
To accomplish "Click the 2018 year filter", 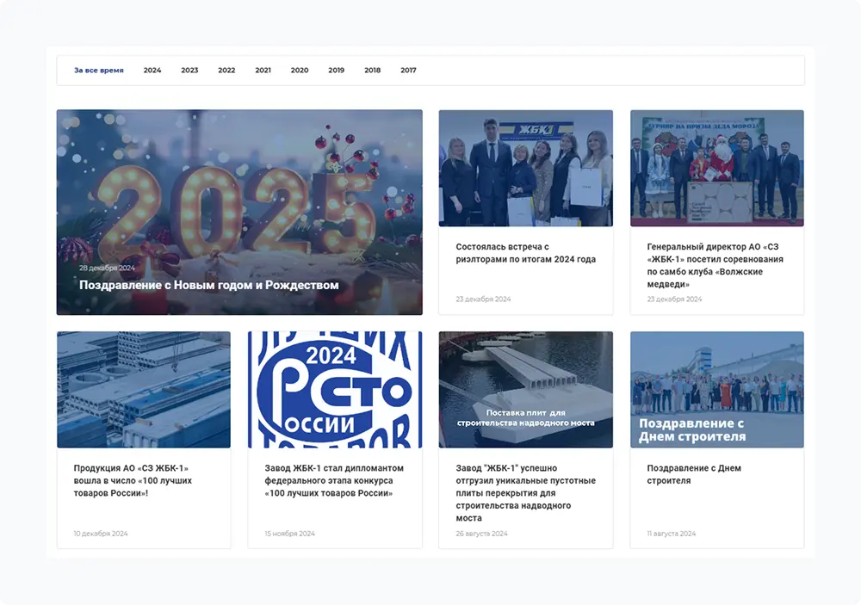I will [372, 71].
